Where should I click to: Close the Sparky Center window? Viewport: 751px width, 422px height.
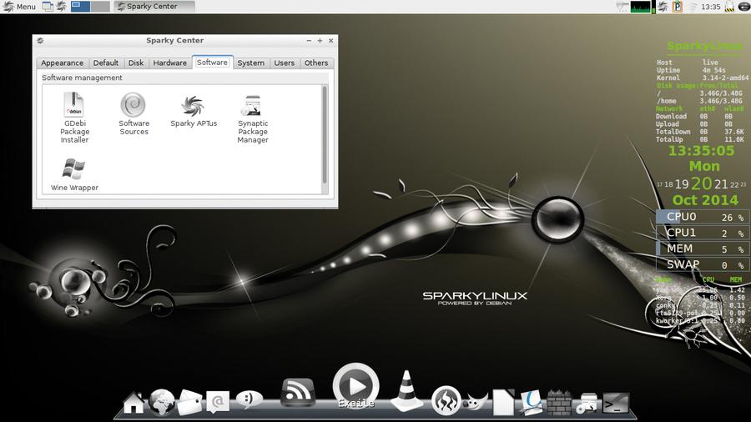click(x=331, y=41)
